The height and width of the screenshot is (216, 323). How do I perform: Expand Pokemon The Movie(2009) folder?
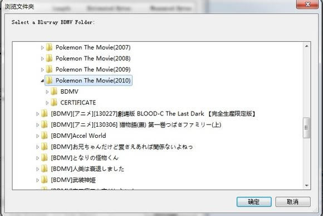click(42, 70)
